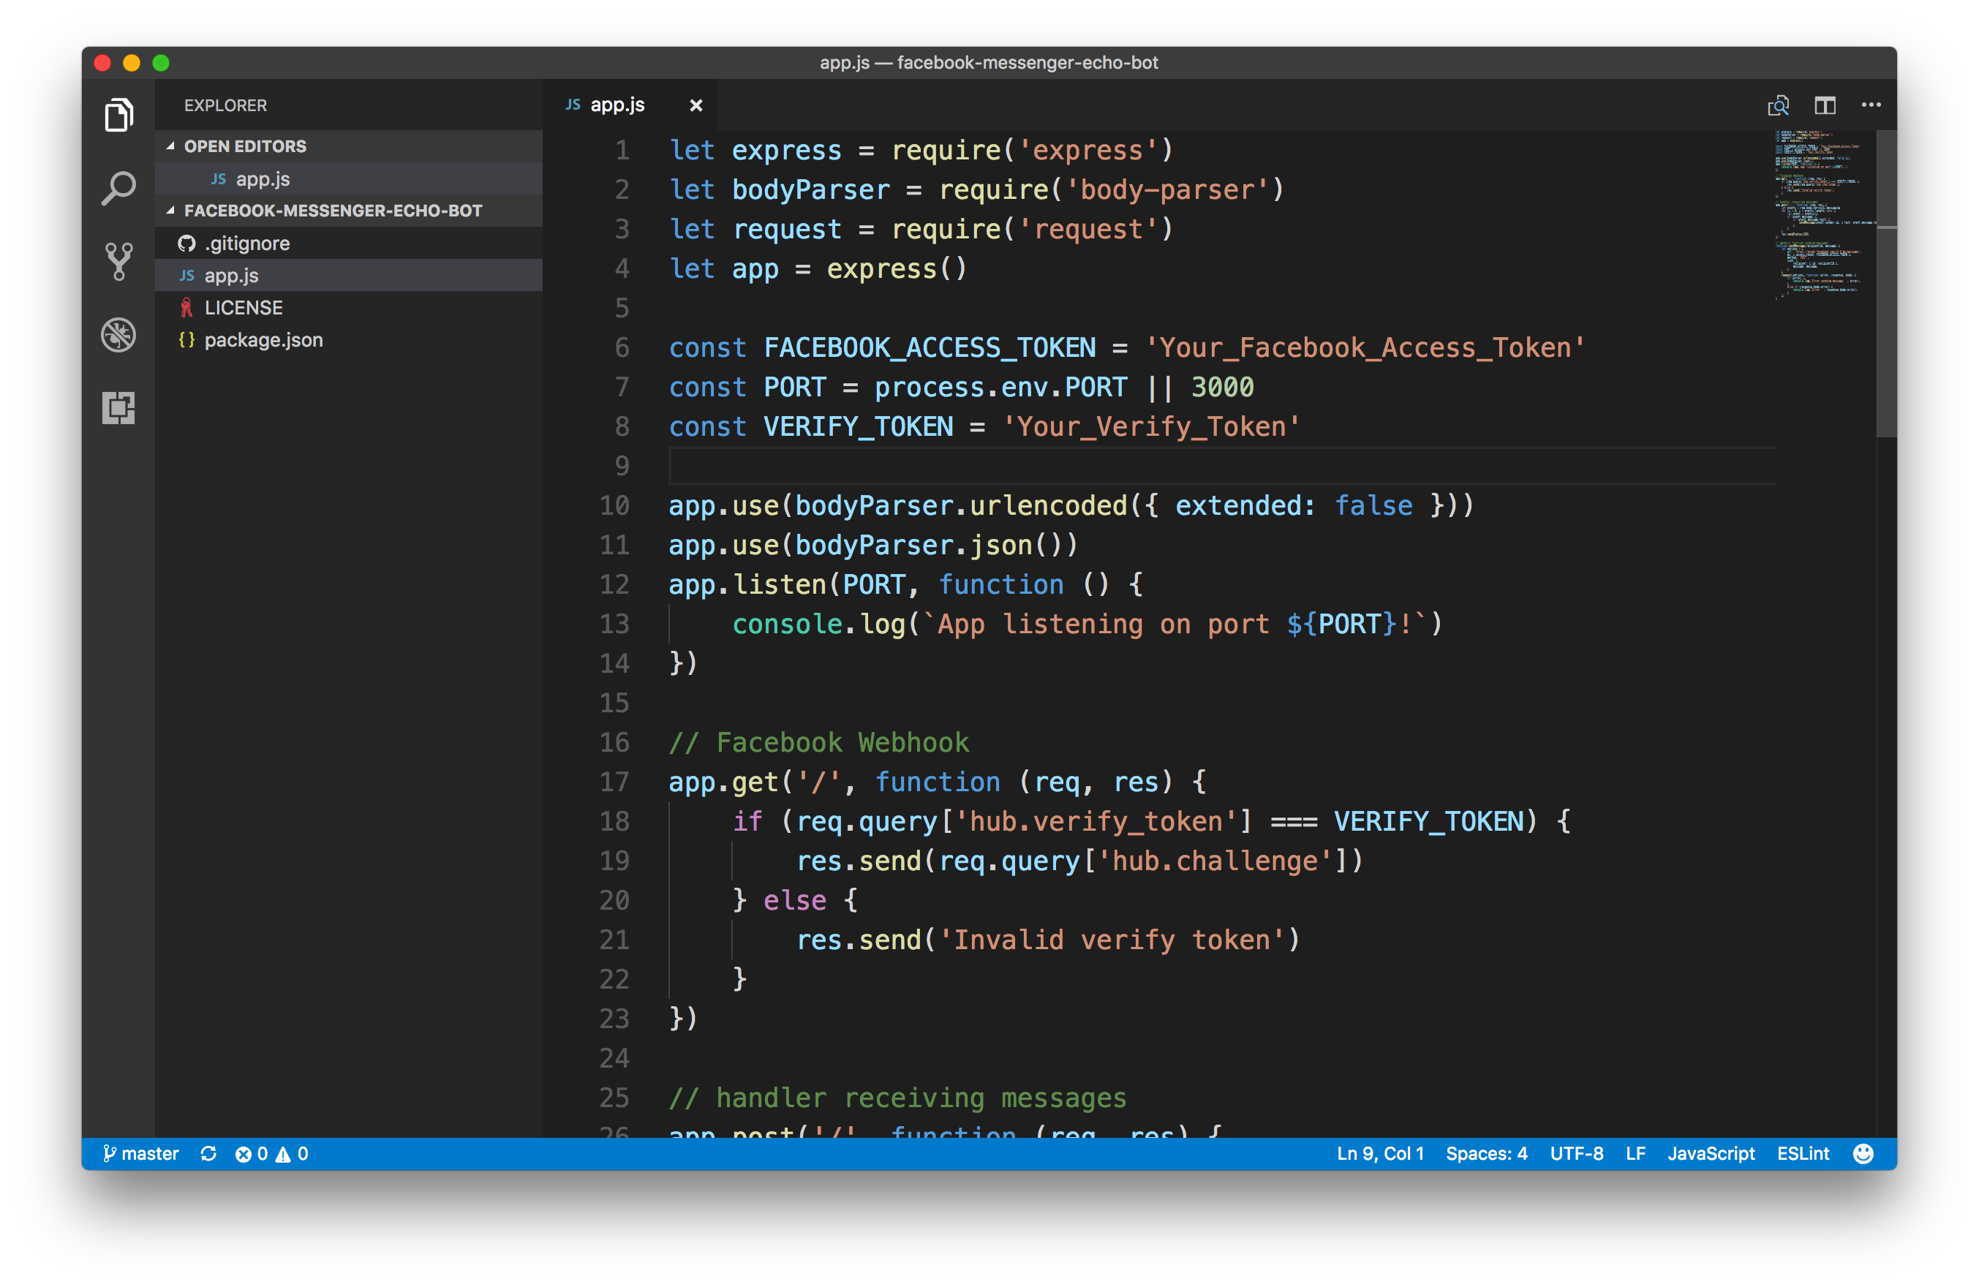Click the JS icon on the app.js tab

tap(573, 105)
